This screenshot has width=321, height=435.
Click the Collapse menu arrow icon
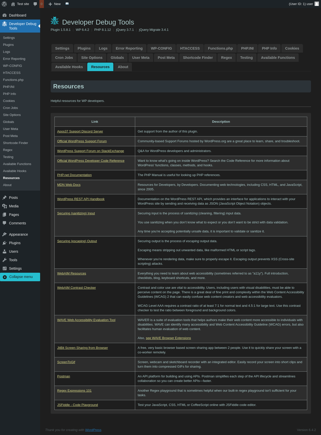click(5, 277)
